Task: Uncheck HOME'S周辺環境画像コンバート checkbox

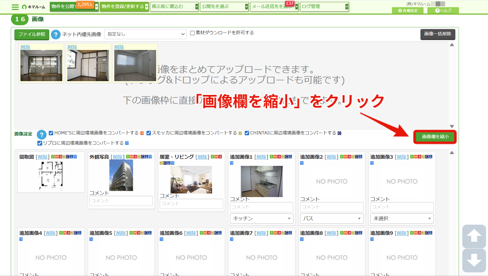Action: point(51,133)
